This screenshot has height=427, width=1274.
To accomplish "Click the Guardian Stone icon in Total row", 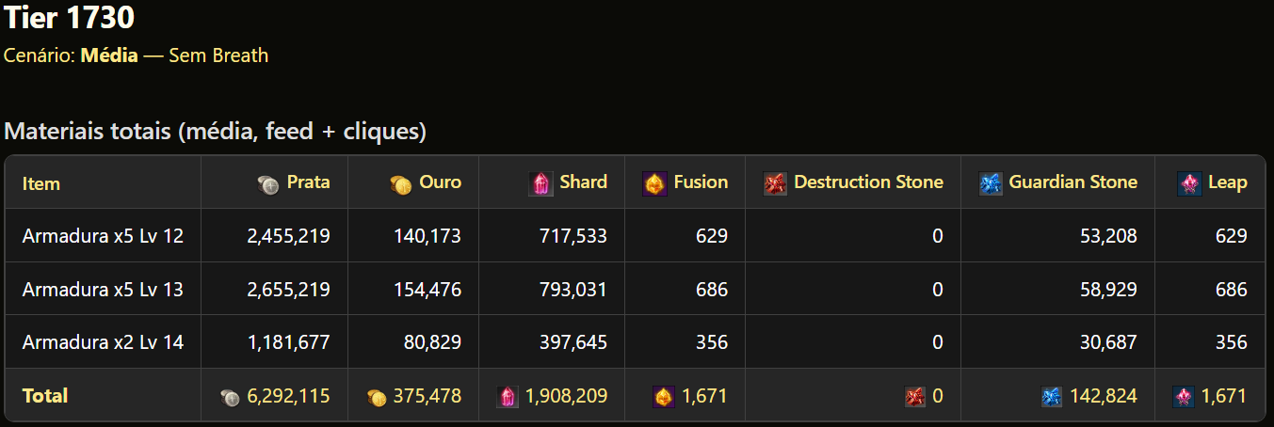I will point(1052,398).
